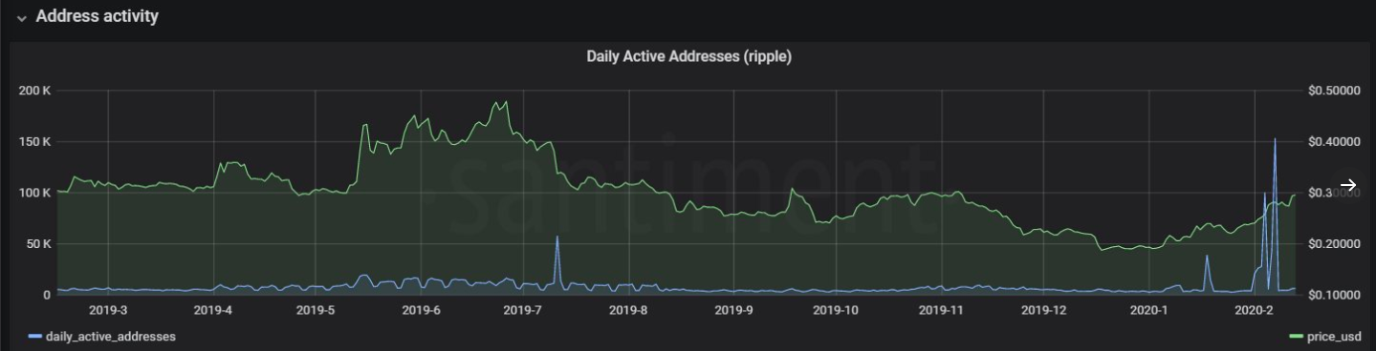1376x351 pixels.
Task: Click the 100 K left axis label
Action: pyautogui.click(x=35, y=193)
